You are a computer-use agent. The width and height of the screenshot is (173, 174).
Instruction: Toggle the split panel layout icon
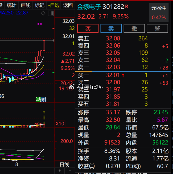click(51, 13)
